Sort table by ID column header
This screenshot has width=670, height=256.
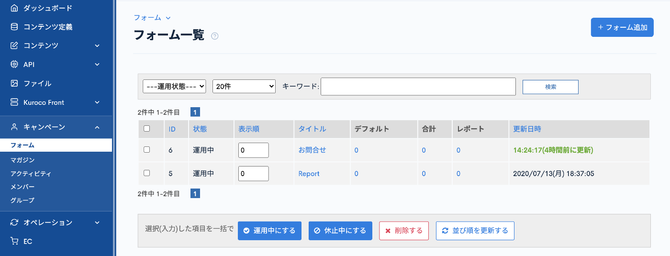(172, 129)
